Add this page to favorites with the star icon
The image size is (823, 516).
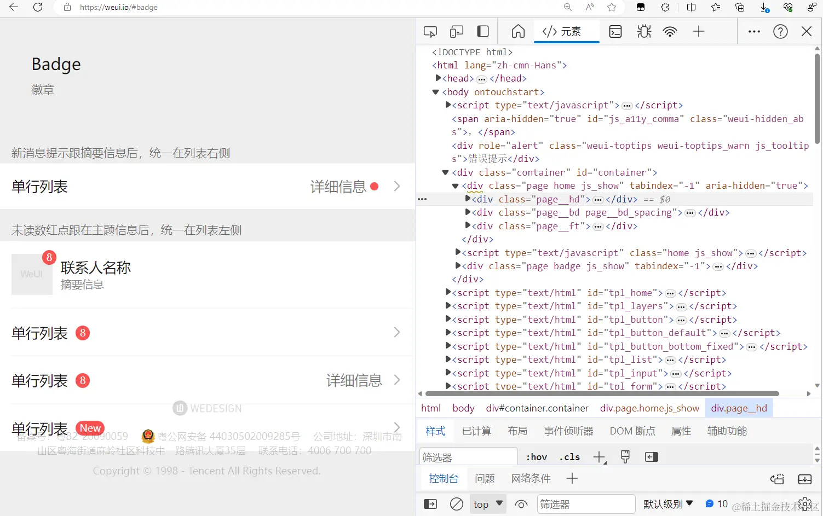point(612,7)
